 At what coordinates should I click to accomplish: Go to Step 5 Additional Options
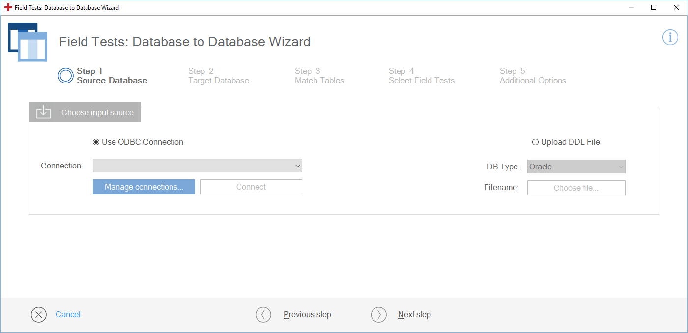click(x=533, y=76)
